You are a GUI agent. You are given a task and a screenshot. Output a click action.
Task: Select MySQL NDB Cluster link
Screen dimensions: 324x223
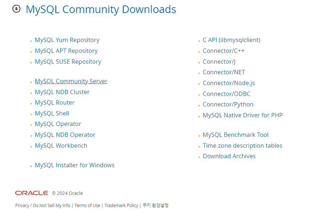point(62,92)
